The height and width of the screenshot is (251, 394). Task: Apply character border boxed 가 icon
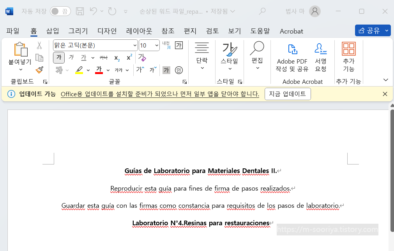[x=179, y=45]
